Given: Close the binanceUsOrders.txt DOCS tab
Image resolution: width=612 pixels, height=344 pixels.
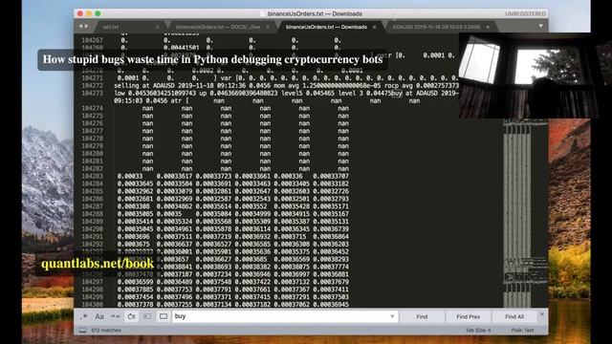Looking at the screenshot, I should 268,28.
